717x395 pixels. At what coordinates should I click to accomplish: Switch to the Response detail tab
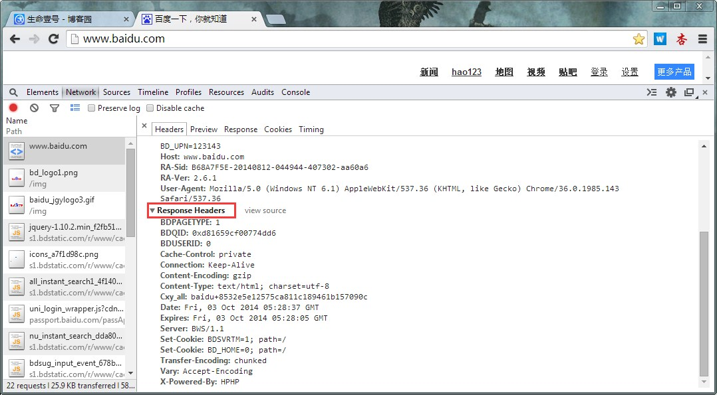click(x=241, y=129)
